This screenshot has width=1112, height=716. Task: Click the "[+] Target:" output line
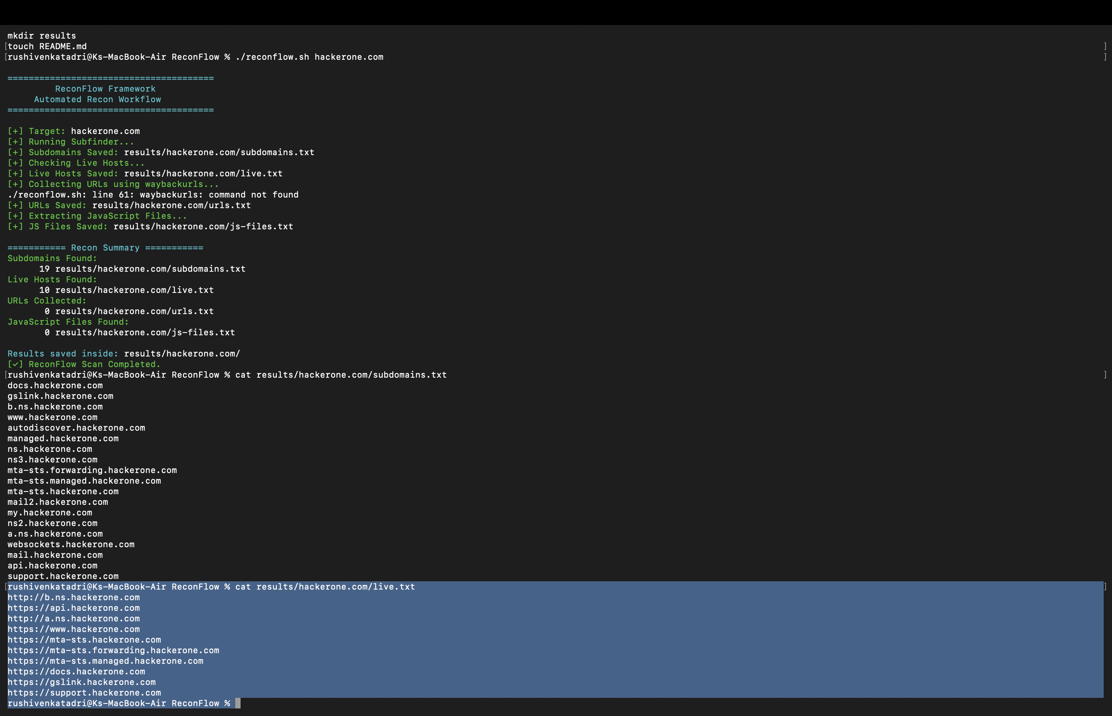[x=73, y=131]
